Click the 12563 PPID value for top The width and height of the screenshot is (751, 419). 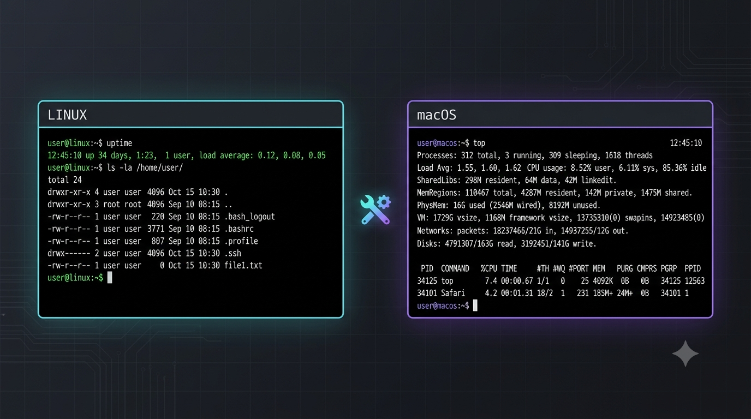coord(694,281)
